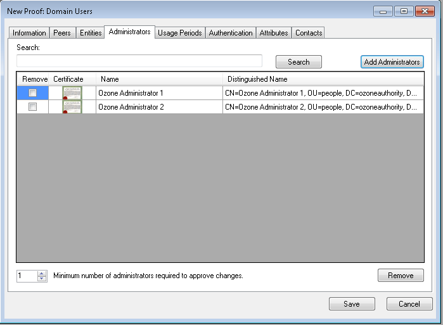Go to the Usage Periods tab

[x=180, y=33]
